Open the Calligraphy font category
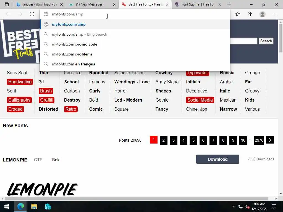 click(19, 100)
